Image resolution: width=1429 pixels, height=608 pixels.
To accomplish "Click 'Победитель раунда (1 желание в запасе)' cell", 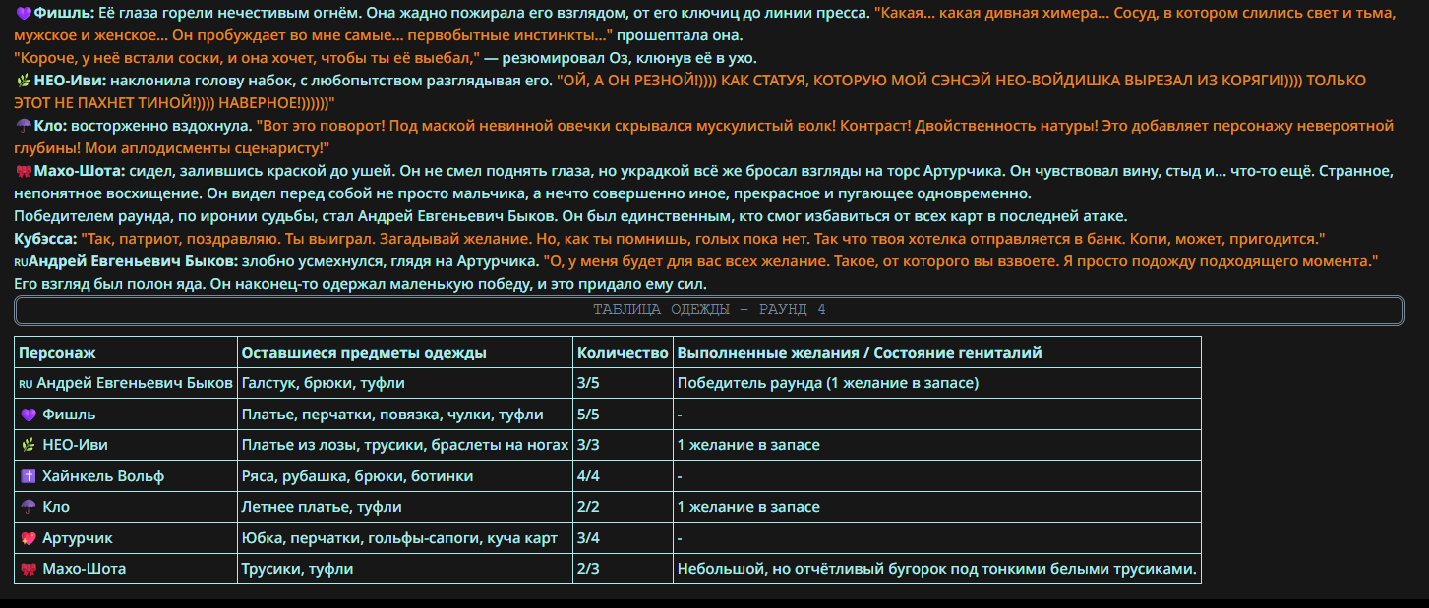I will click(x=937, y=383).
